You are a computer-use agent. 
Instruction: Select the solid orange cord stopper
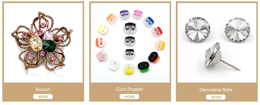pyautogui.click(x=101, y=42)
